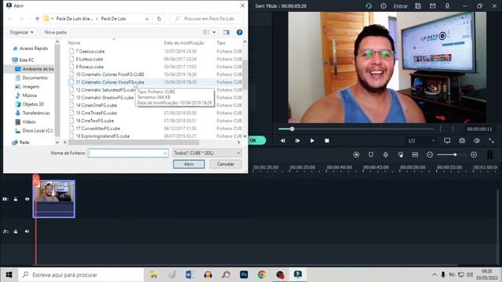
Task: Record voiceover with the microphone icon
Action: pyautogui.click(x=386, y=155)
